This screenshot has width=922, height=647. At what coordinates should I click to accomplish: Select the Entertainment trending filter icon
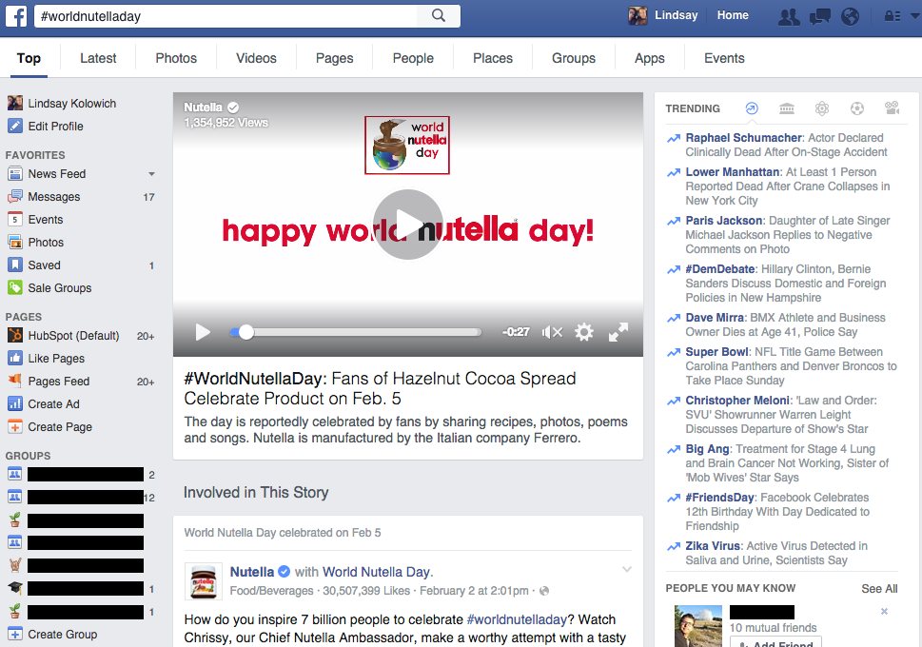pos(893,108)
